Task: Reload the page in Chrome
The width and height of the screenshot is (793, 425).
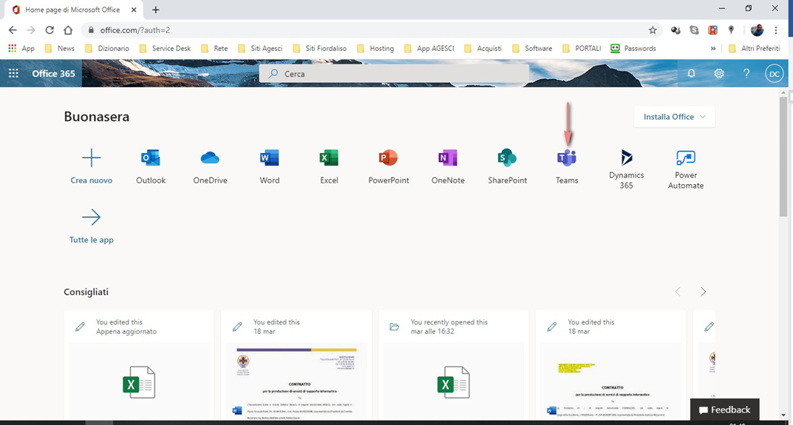Action: point(50,30)
